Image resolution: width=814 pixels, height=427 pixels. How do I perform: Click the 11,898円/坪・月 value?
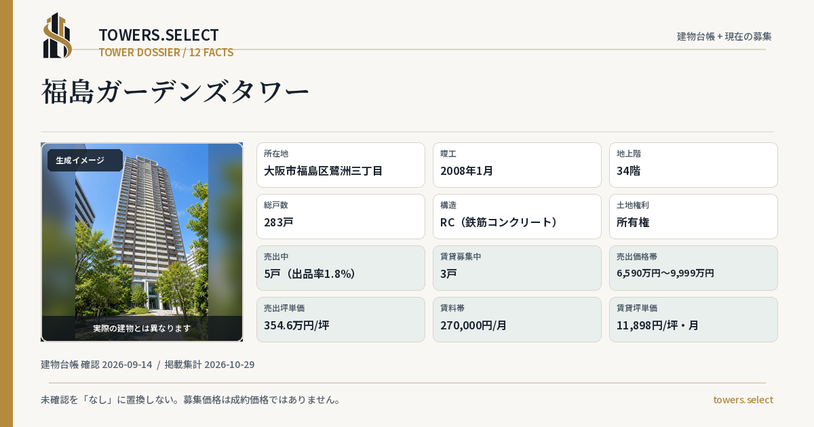point(657,325)
